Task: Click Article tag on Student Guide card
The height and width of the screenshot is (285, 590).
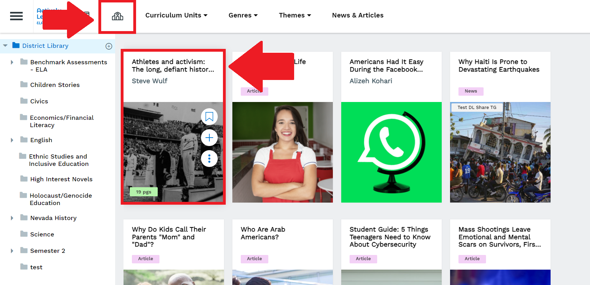Action: tap(363, 259)
